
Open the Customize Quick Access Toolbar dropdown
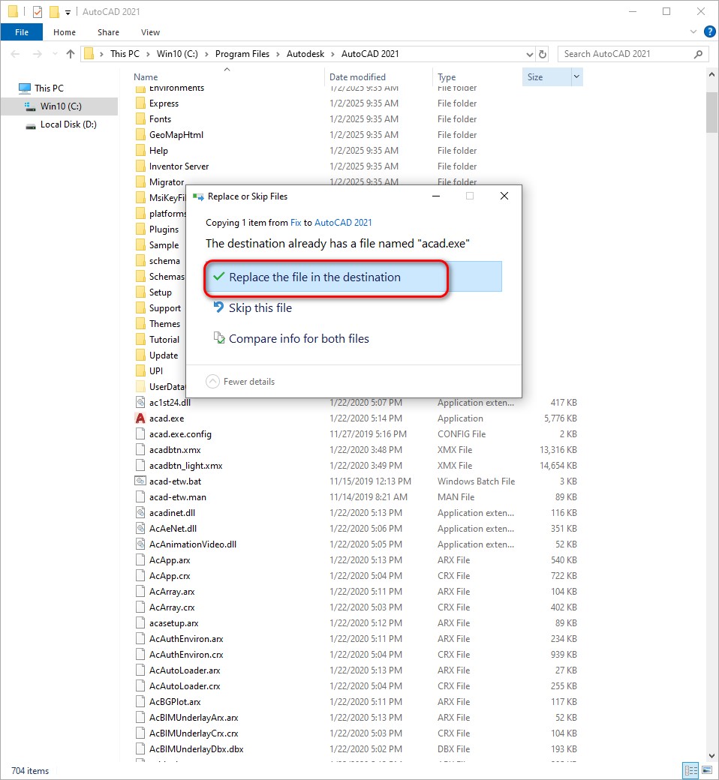(68, 13)
